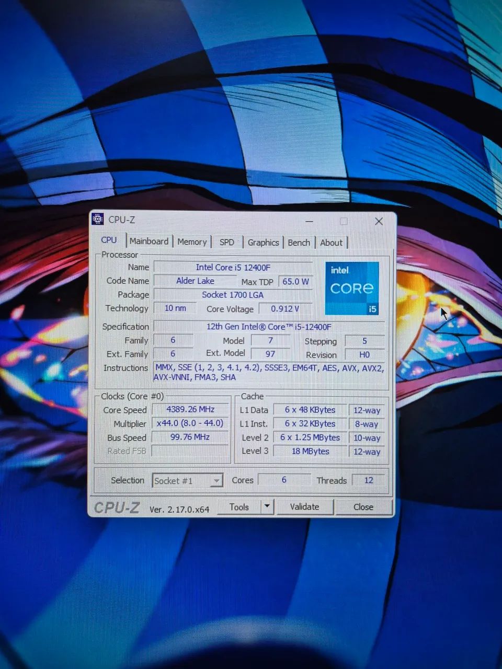Viewport: 502px width, 669px height.
Task: Click the Specification field 12th Gen Intel Core i5-12400F
Action: point(269,327)
